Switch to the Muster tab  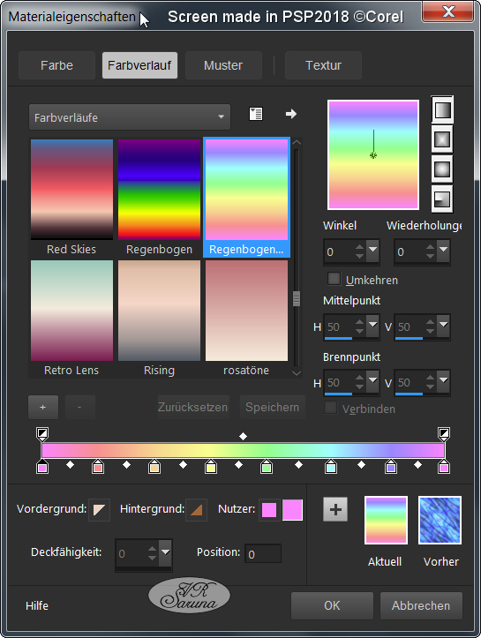click(223, 65)
